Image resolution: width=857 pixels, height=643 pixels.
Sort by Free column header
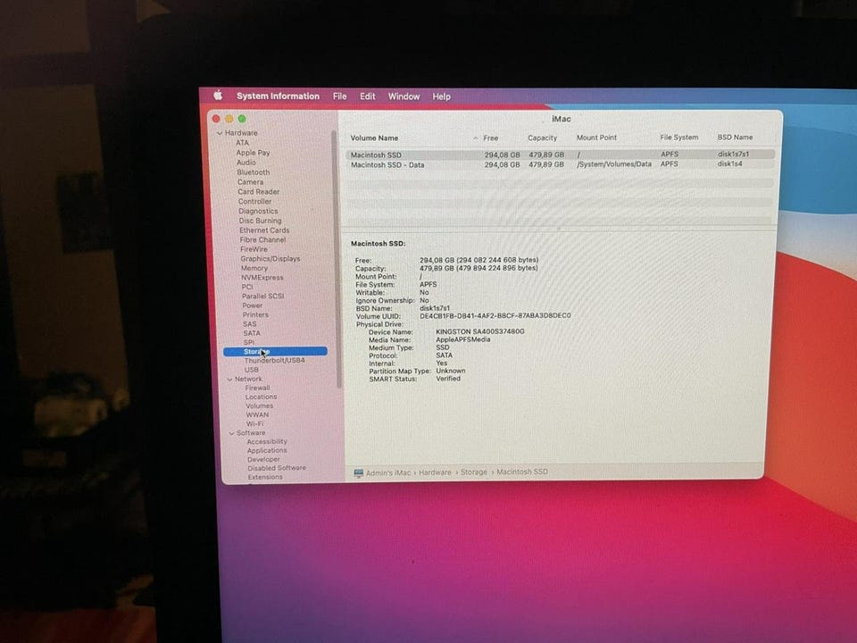click(x=491, y=138)
